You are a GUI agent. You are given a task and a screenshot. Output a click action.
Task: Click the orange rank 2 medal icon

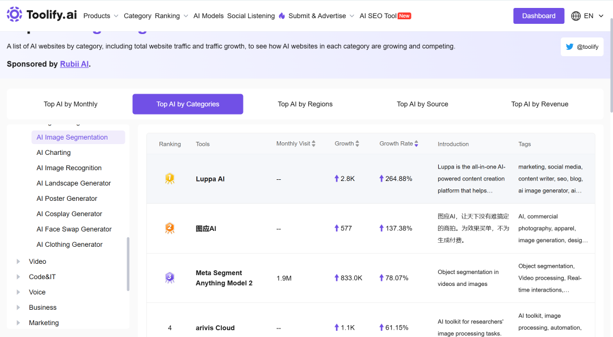point(170,228)
